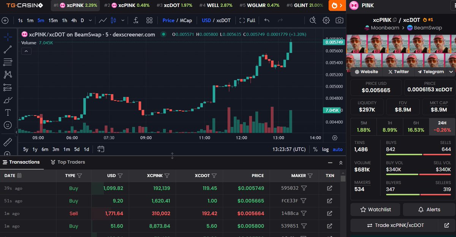Viewport: 456px width, 237px height.
Task: Open the go-to-date calendar icon
Action: (101, 149)
